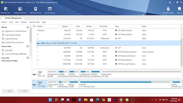Open Windows Start menu
This screenshot has height=103, width=183.
50,100
